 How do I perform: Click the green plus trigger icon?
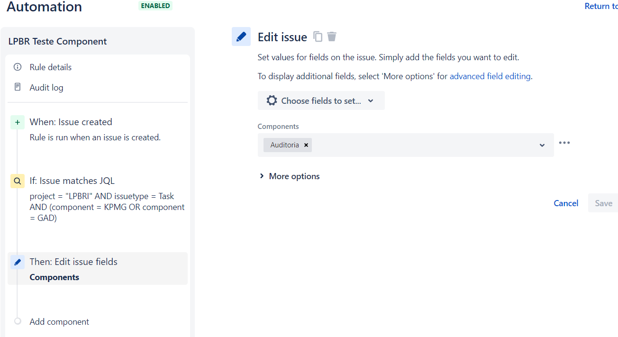click(x=18, y=122)
